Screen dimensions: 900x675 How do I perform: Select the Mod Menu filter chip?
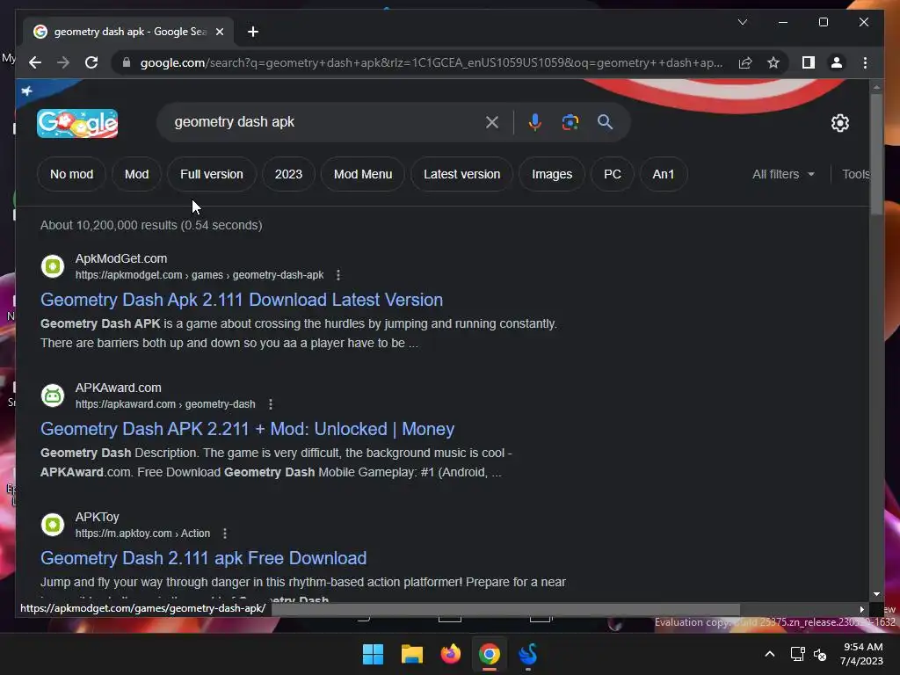(x=363, y=174)
